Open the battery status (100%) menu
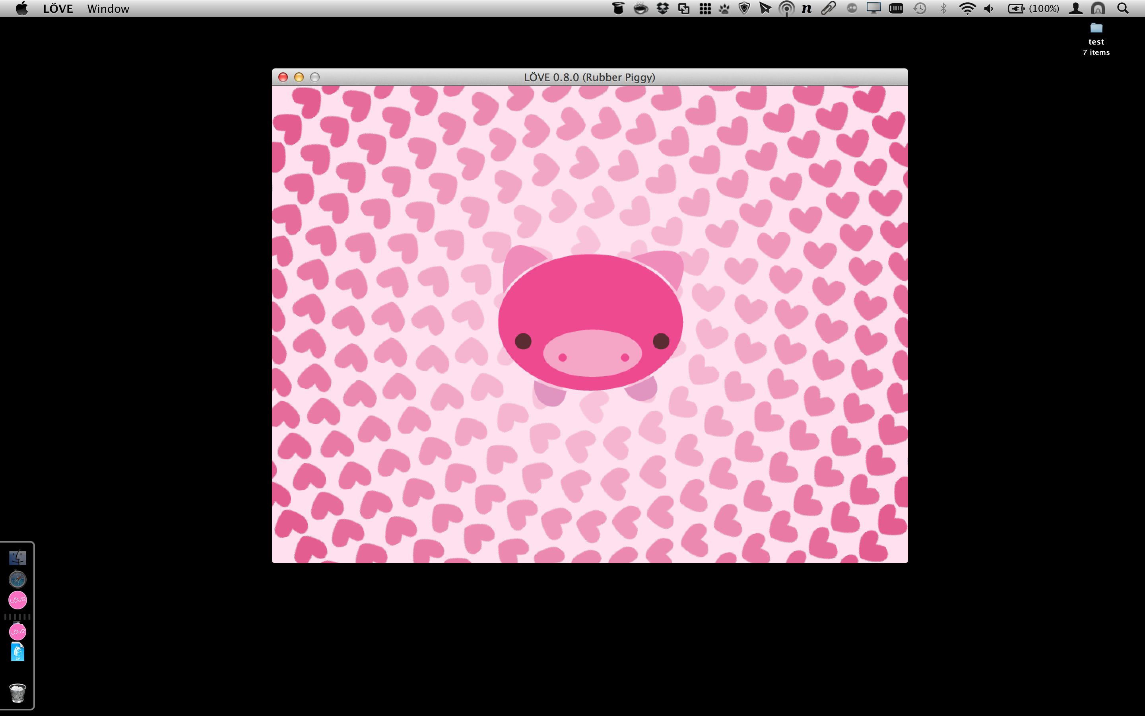Viewport: 1145px width, 716px height. tap(1033, 8)
